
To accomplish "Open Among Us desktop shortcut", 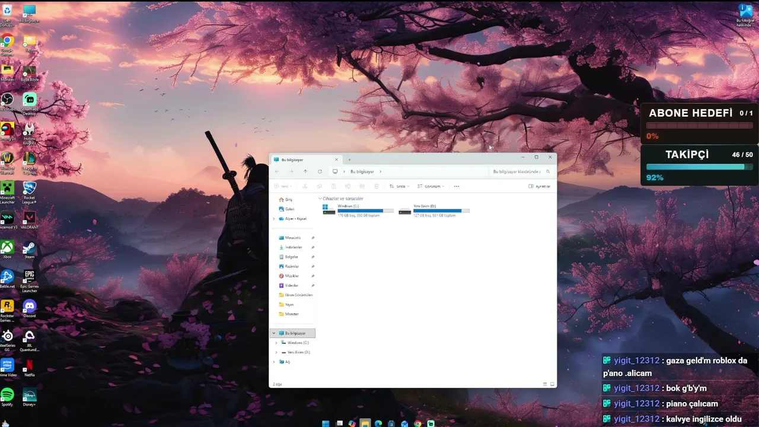I will pyautogui.click(x=7, y=131).
